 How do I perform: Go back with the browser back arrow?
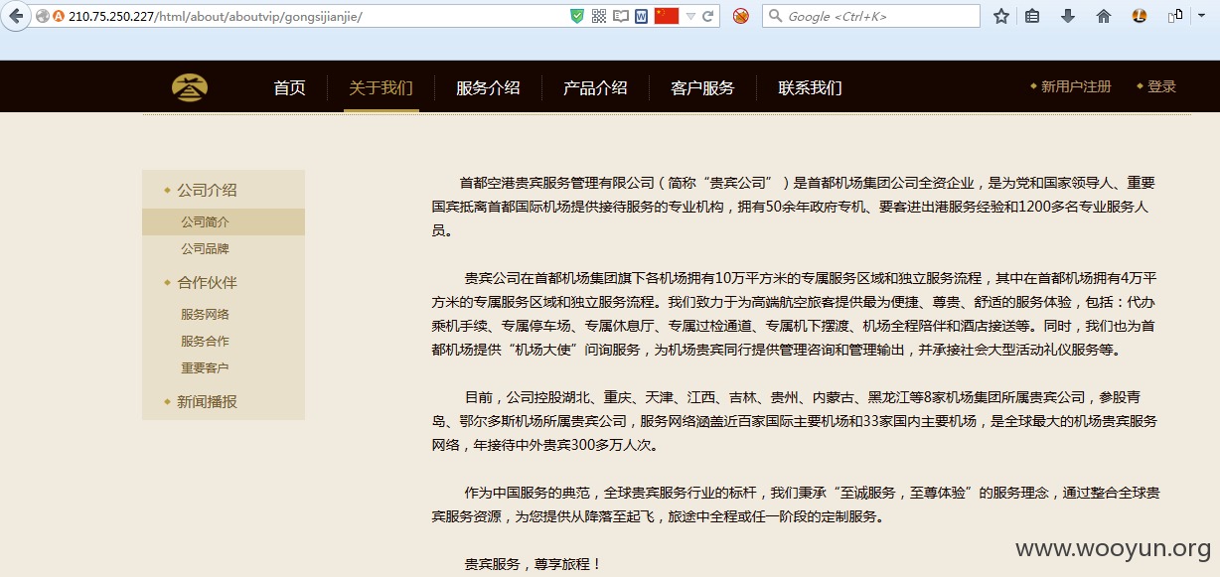click(16, 16)
